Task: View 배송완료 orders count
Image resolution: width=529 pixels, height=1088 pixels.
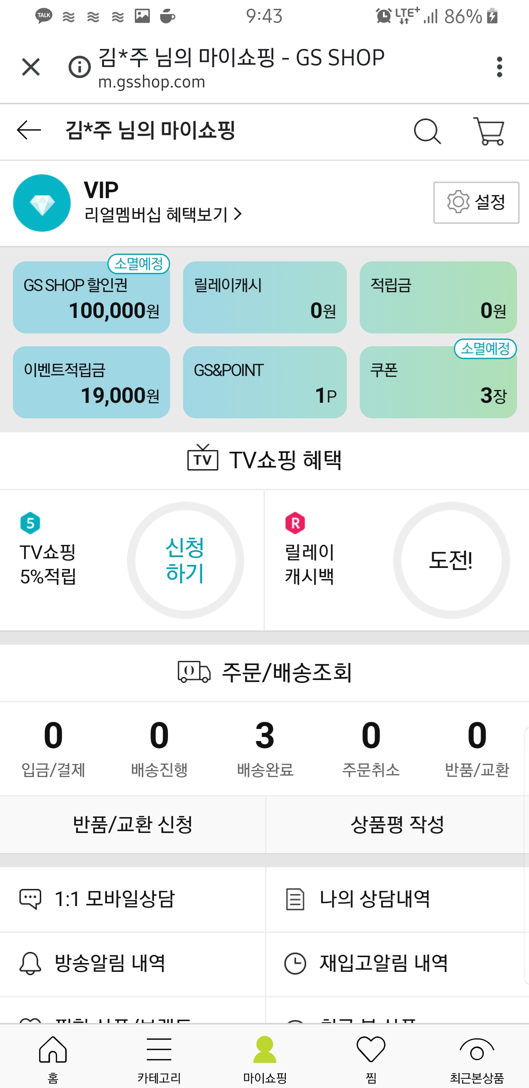Action: [x=265, y=748]
